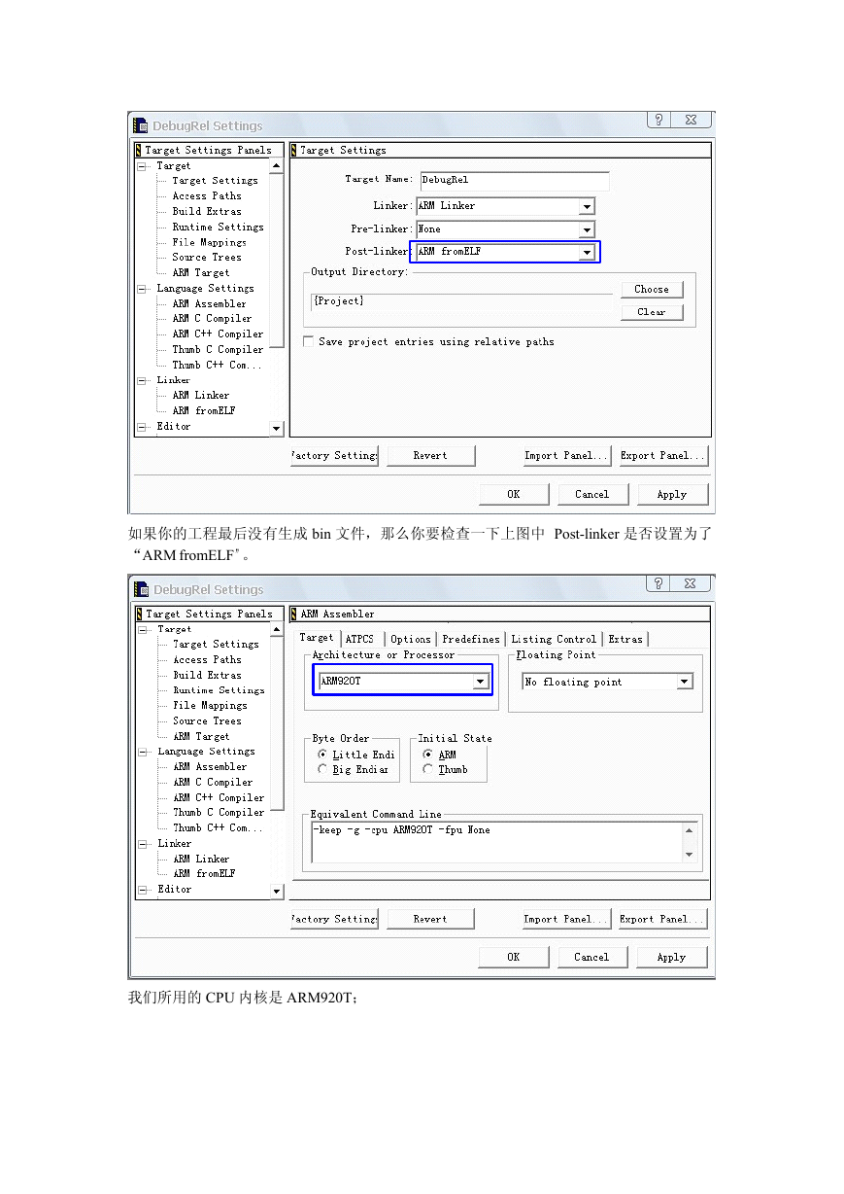The width and height of the screenshot is (844, 1194).
Task: Select ARM C Compiler in the ARM Assembler dialog tree
Action: [x=213, y=782]
